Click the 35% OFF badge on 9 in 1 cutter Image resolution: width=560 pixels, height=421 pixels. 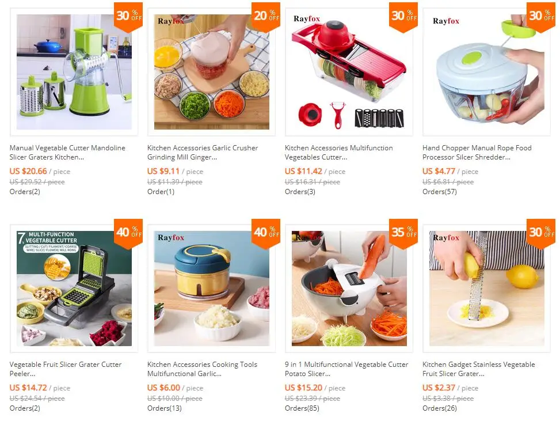point(403,233)
